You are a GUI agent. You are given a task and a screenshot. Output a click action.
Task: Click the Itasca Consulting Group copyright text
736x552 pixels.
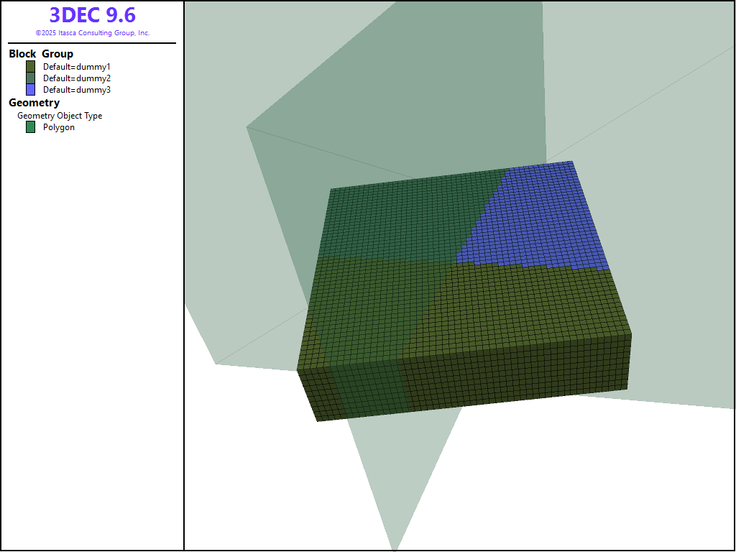click(x=92, y=33)
